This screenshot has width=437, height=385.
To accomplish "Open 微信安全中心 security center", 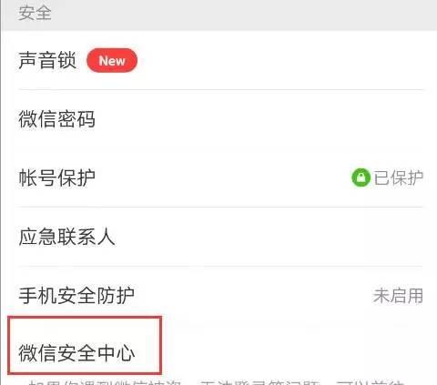I will [x=76, y=353].
